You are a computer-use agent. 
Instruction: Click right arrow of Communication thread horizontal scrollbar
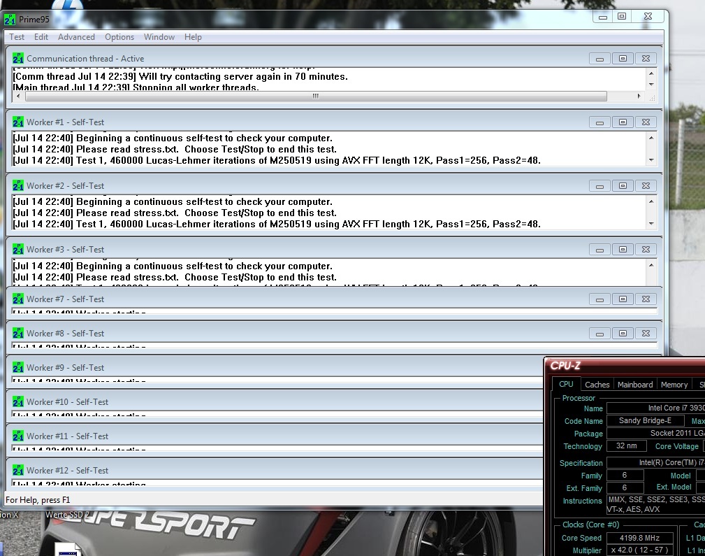[x=639, y=96]
